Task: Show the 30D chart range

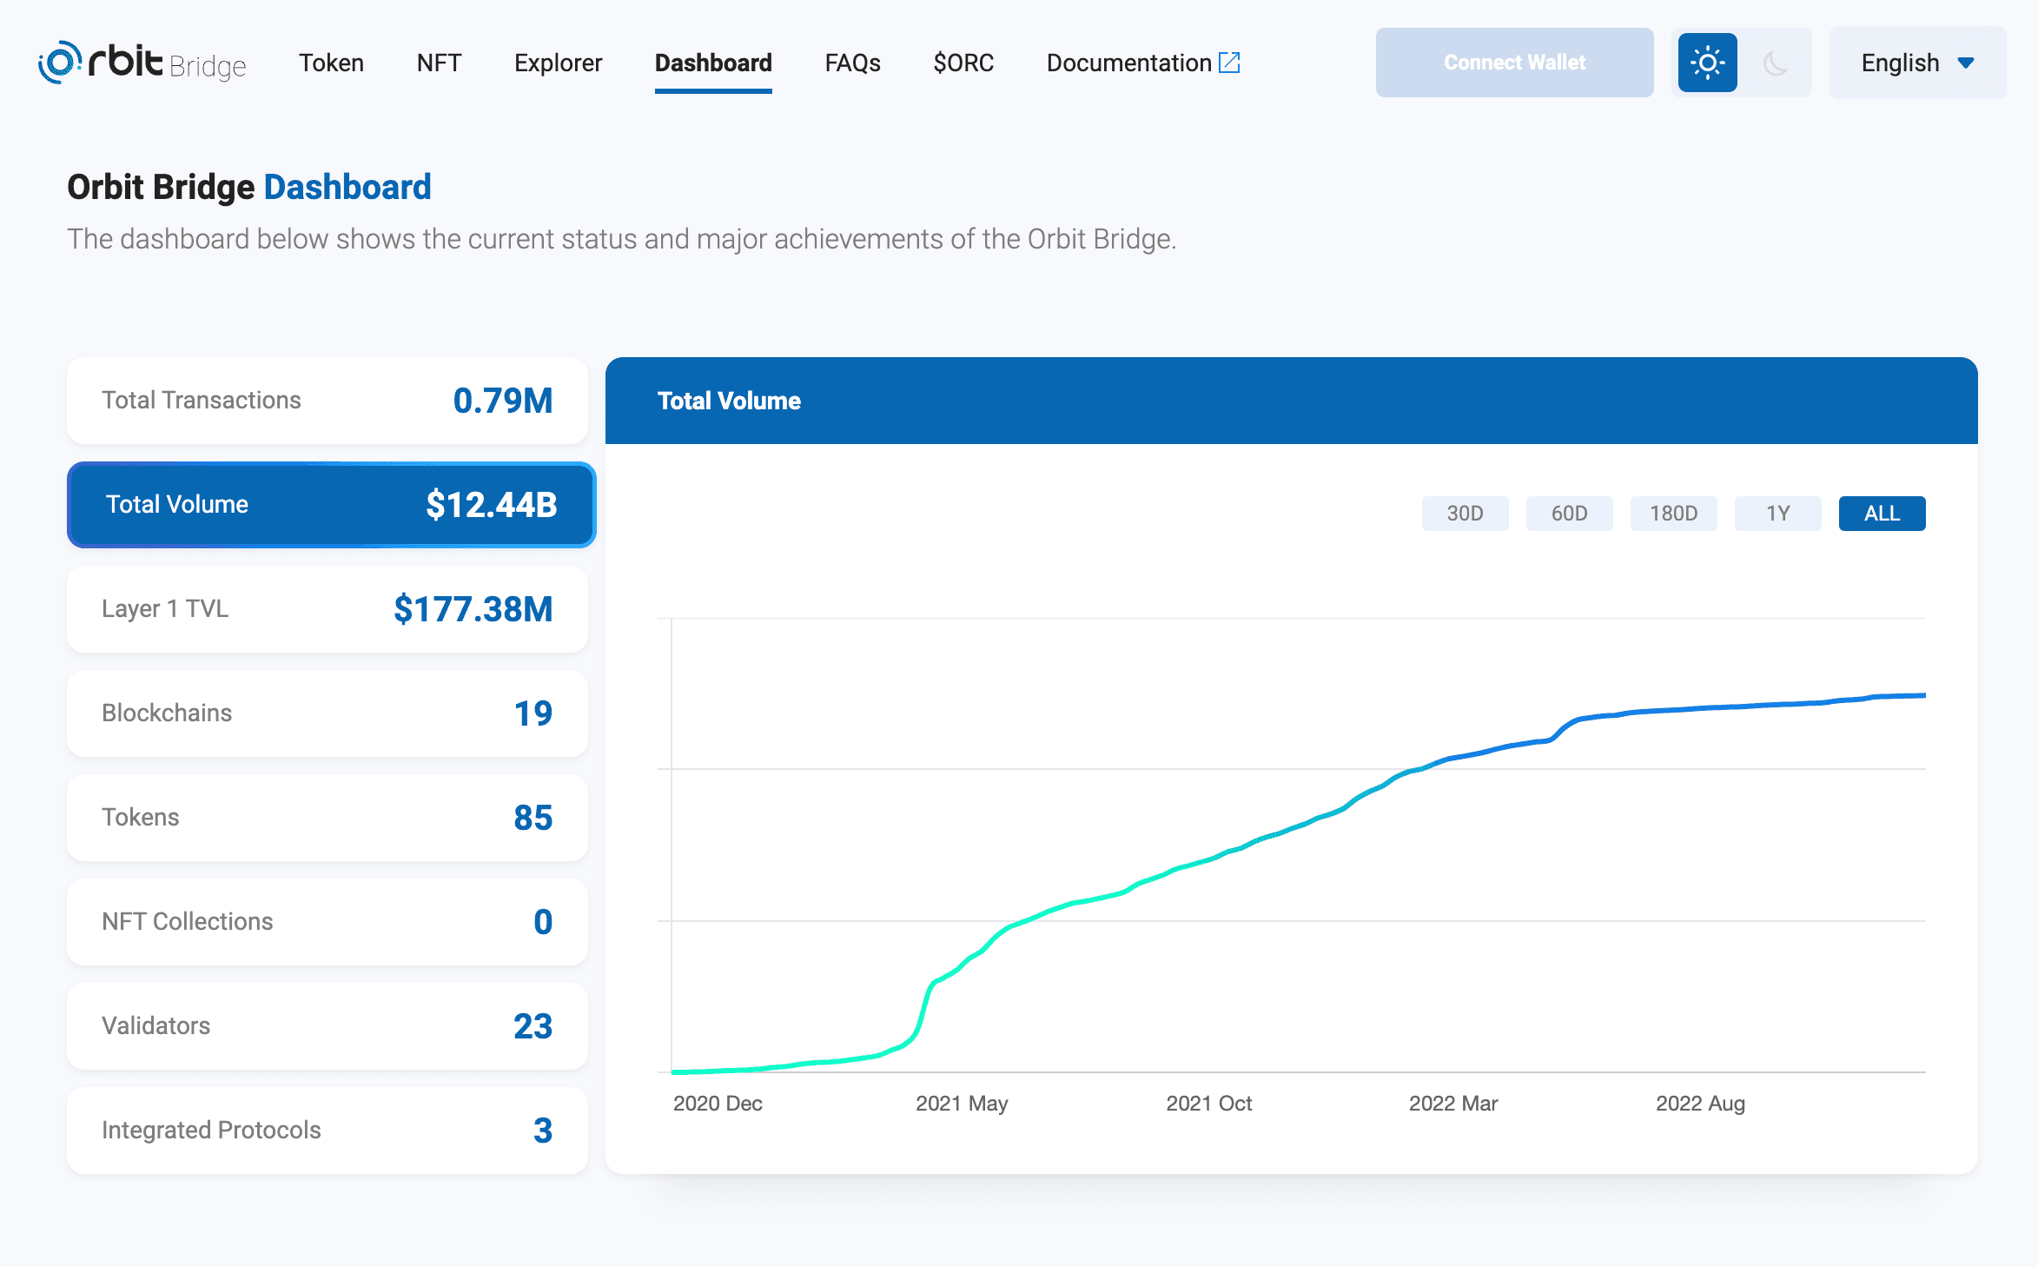Action: point(1465,514)
